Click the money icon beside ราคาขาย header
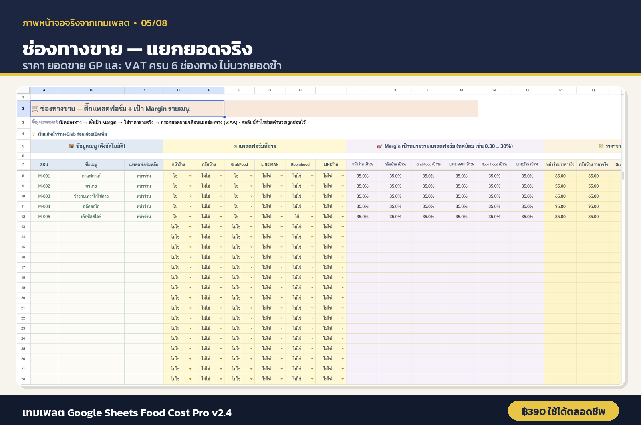641x425 pixels. point(601,146)
